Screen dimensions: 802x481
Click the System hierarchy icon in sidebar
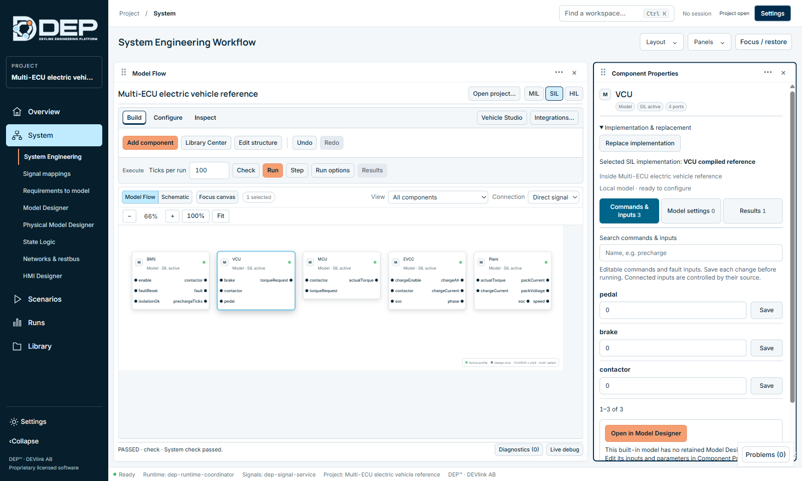pyautogui.click(x=17, y=135)
